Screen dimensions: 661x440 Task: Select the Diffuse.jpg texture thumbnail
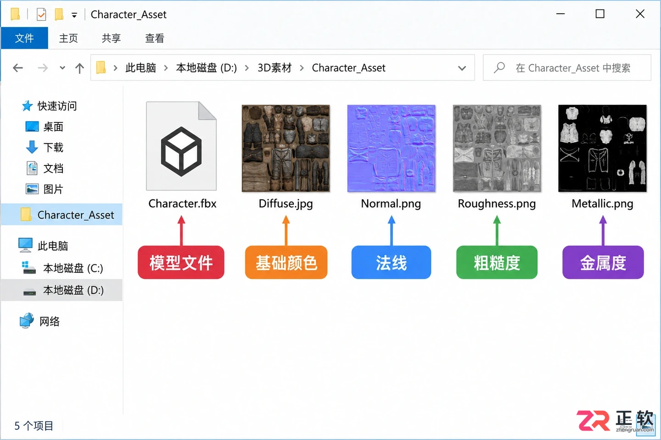tap(286, 148)
